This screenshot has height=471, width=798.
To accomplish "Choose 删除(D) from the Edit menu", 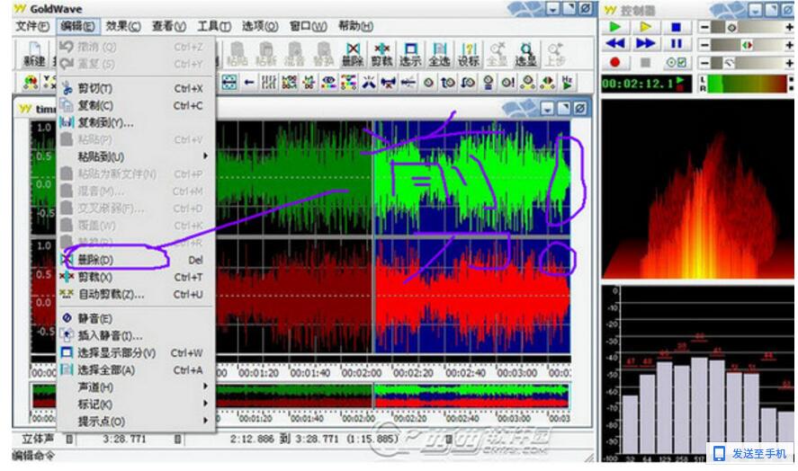I will coord(96,260).
